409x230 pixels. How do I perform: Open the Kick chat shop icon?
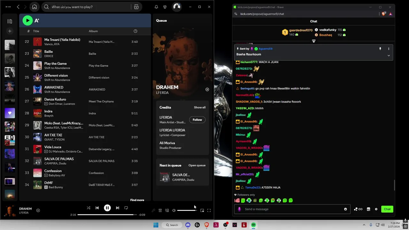point(368,209)
